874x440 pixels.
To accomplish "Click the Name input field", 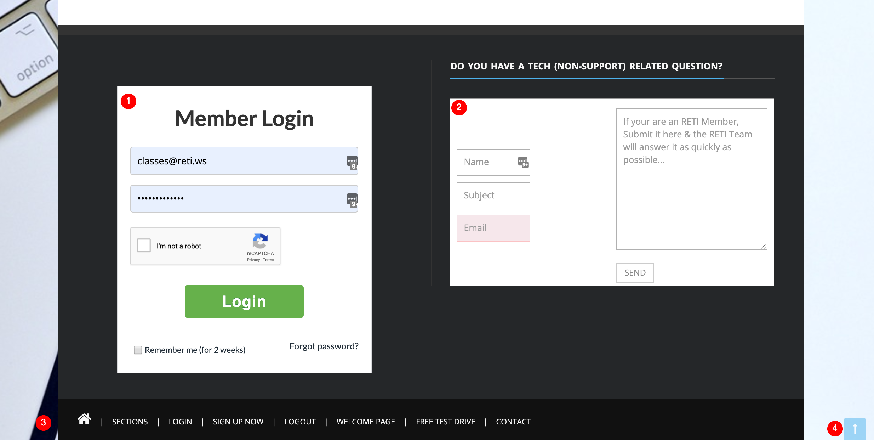I will [493, 162].
